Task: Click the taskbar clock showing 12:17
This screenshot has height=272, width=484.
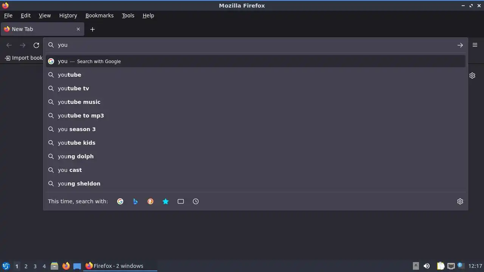Action: click(475, 266)
